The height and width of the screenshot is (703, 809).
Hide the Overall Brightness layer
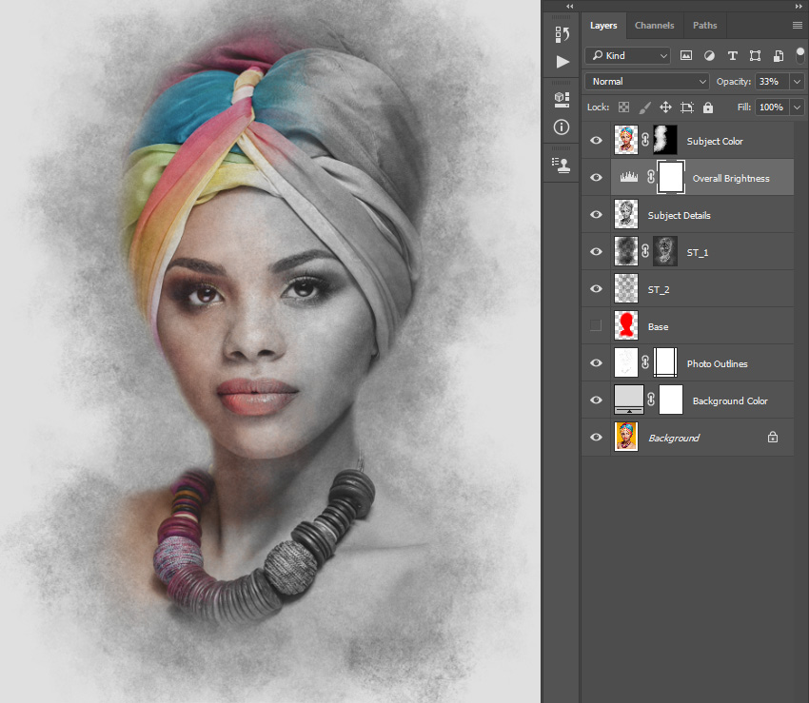point(596,178)
